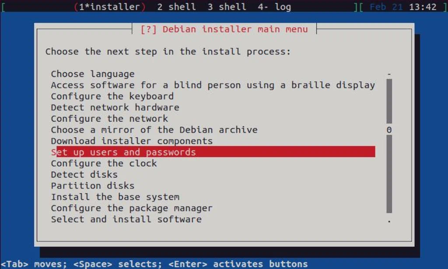Select "Install the base system"
The width and height of the screenshot is (448, 269).
(x=115, y=197)
